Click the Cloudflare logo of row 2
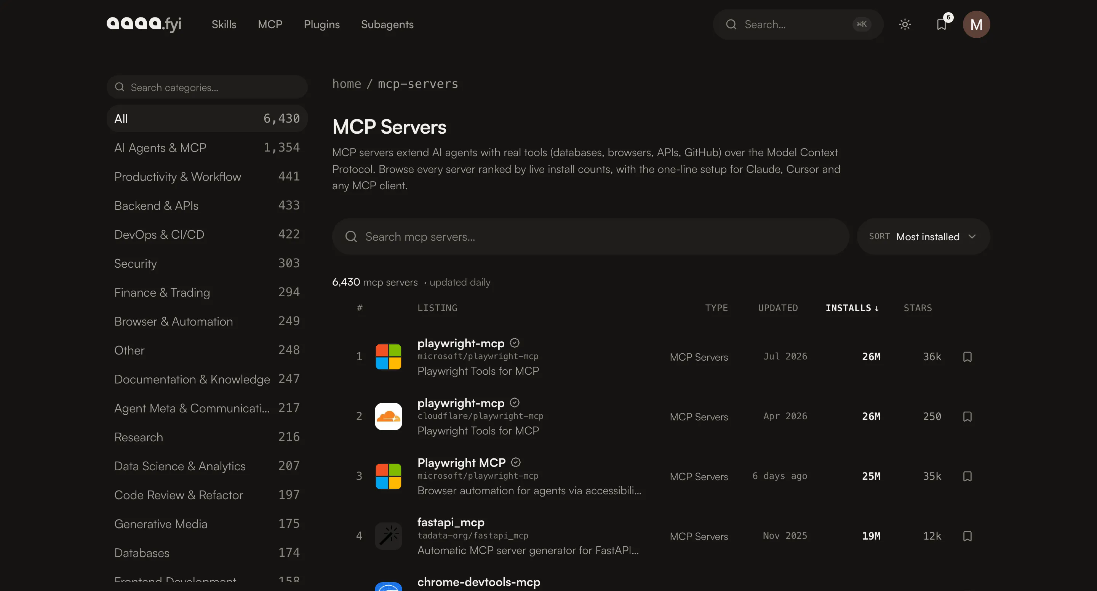Image resolution: width=1097 pixels, height=591 pixels. pos(388,416)
